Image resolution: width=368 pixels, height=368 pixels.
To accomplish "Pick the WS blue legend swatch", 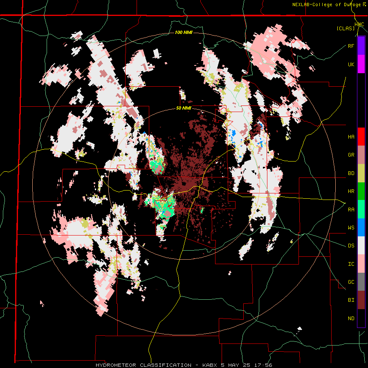I will tap(361, 227).
